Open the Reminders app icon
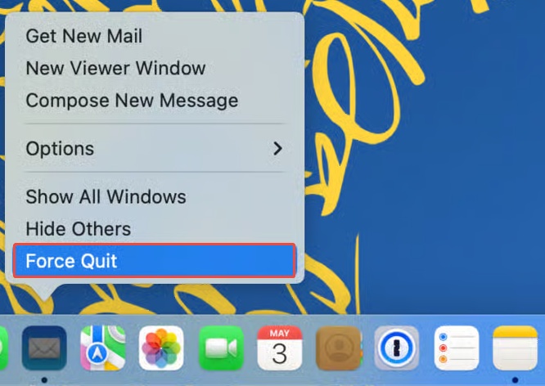The width and height of the screenshot is (545, 386). [457, 348]
